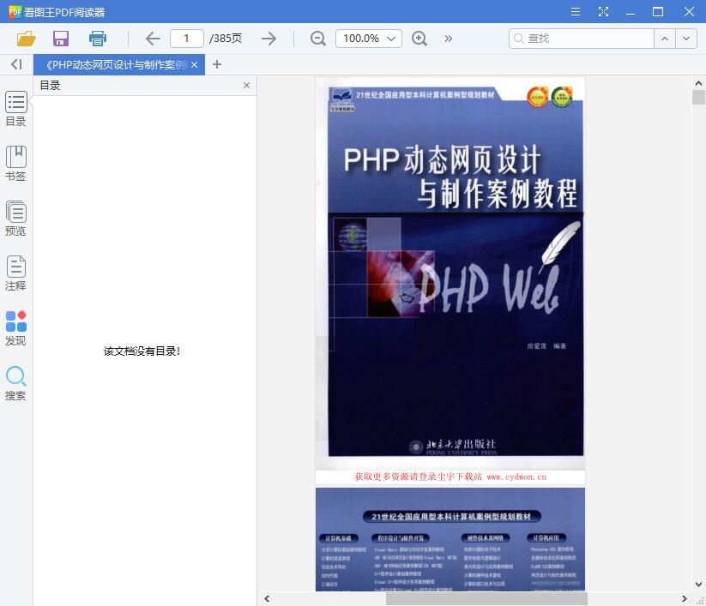The width and height of the screenshot is (706, 606).
Task: Click the horizontal scrollbar left arrow
Action: [267, 599]
